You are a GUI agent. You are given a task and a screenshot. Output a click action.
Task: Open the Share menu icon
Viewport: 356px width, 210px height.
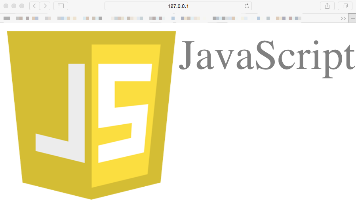pos(327,6)
